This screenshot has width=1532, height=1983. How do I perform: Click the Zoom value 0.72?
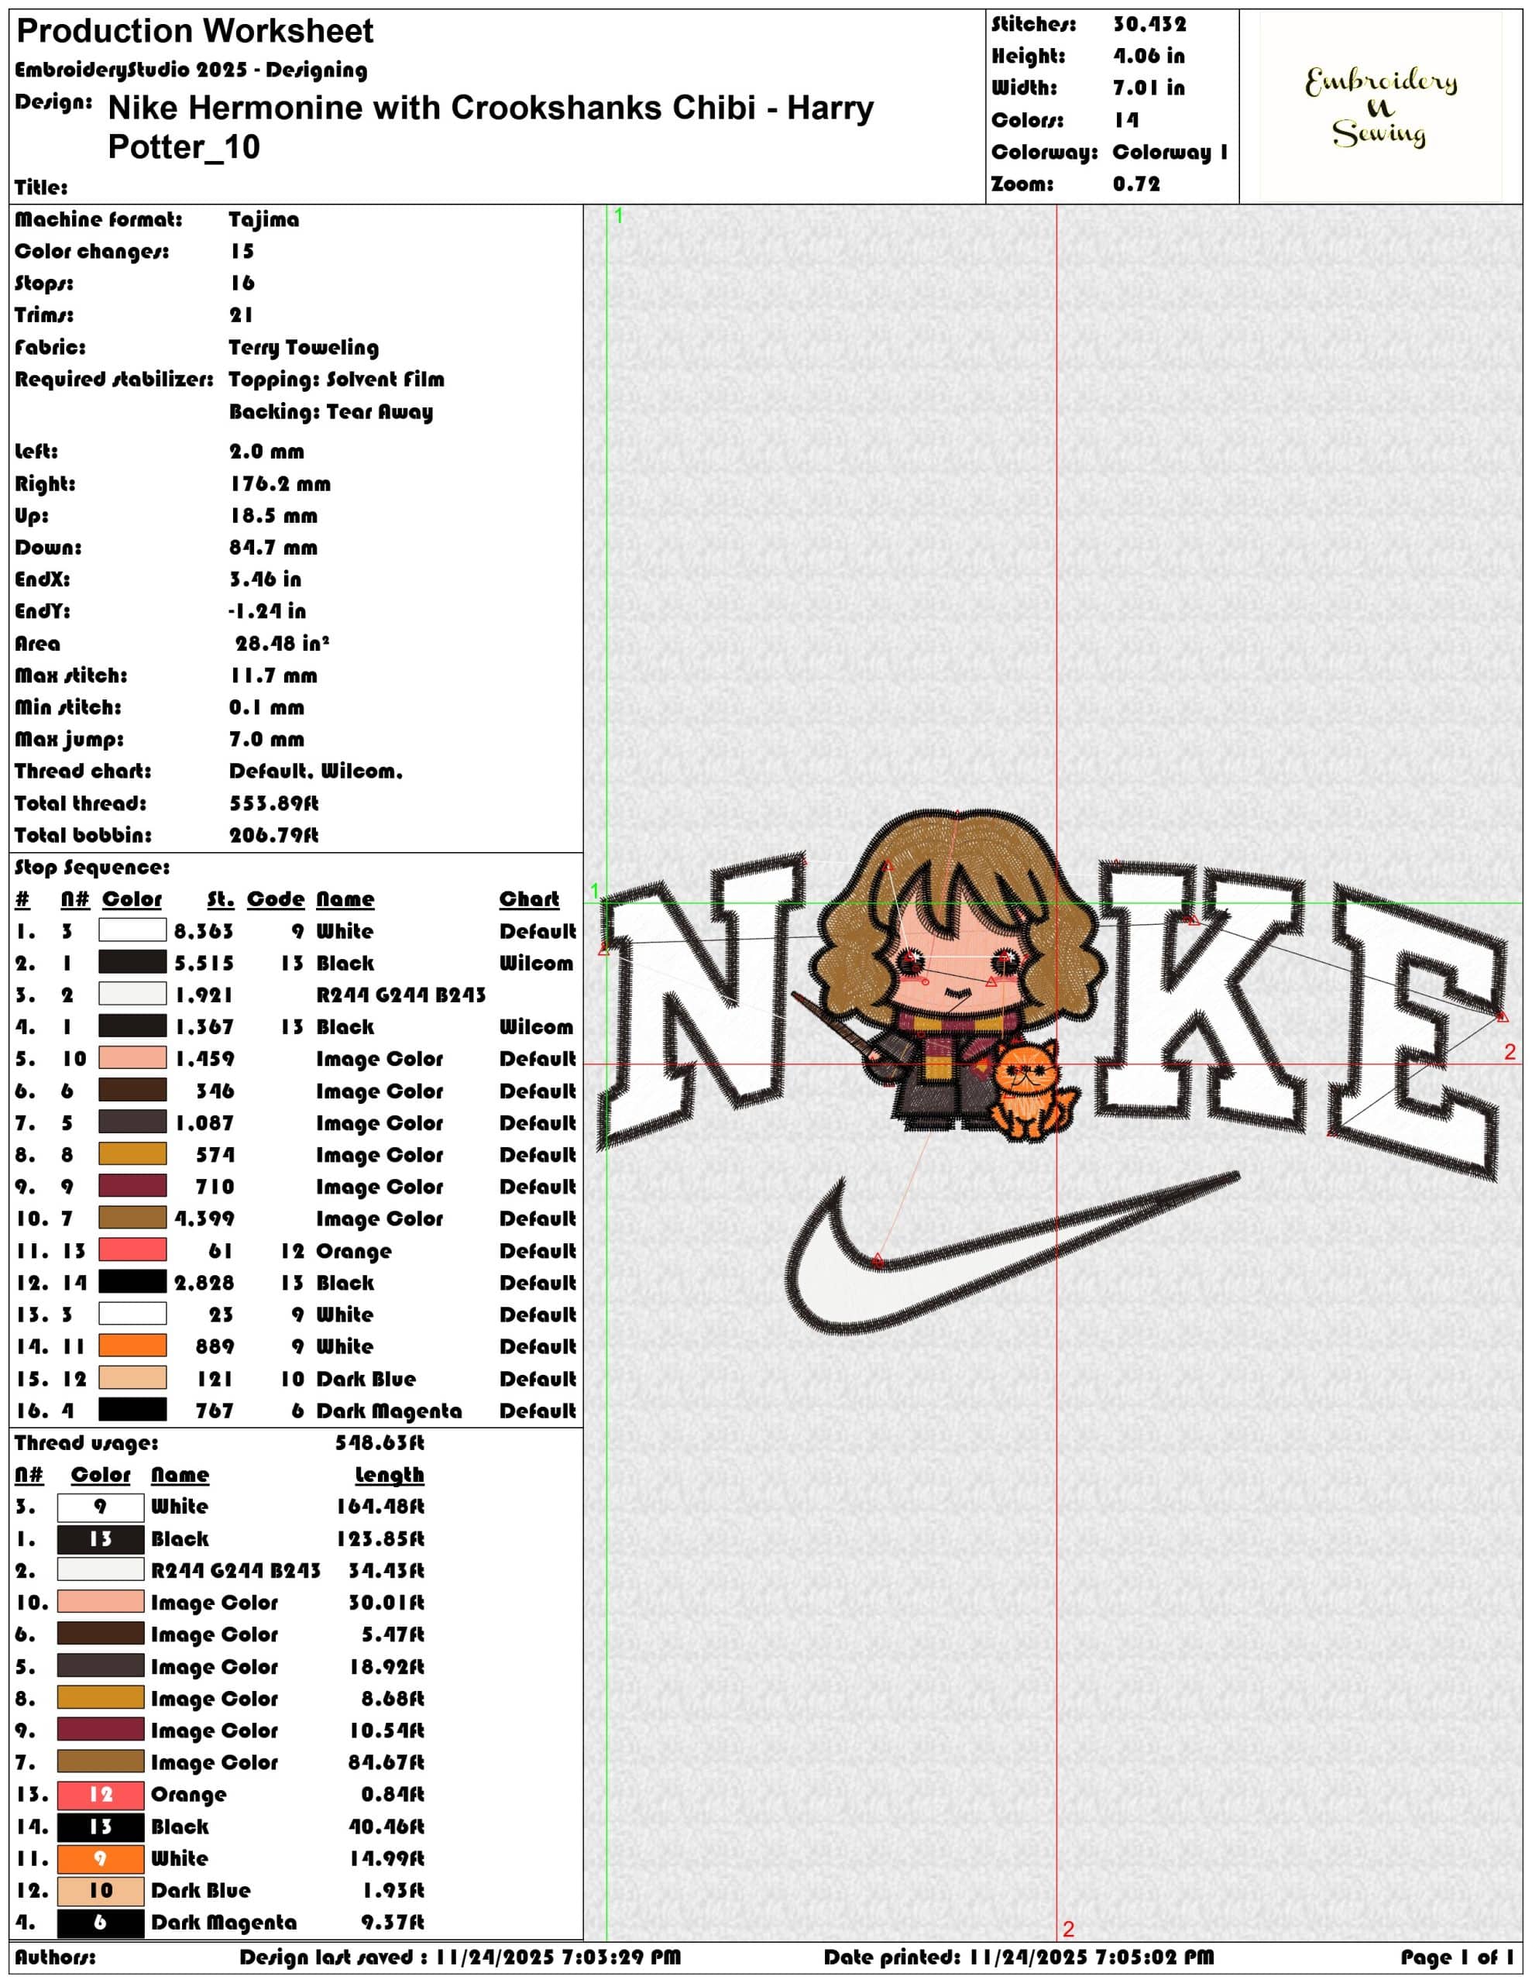(x=1137, y=184)
